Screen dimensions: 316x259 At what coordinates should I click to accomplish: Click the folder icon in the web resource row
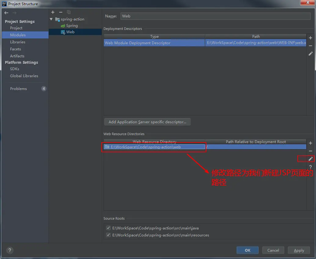pos(107,147)
